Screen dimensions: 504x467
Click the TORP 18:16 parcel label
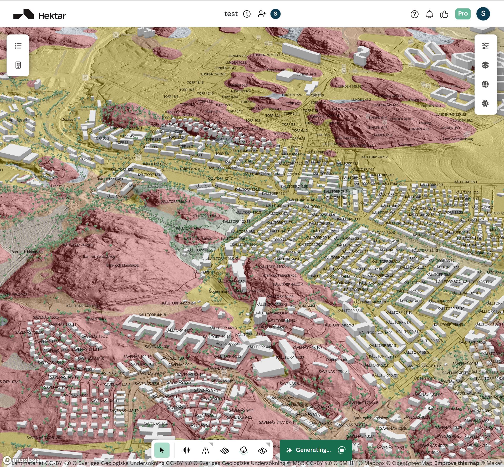195,82
